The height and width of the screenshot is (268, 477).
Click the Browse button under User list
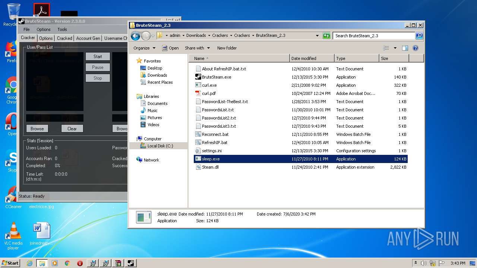coord(37,128)
